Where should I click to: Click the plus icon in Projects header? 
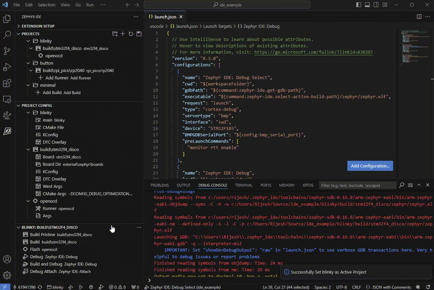click(123, 34)
